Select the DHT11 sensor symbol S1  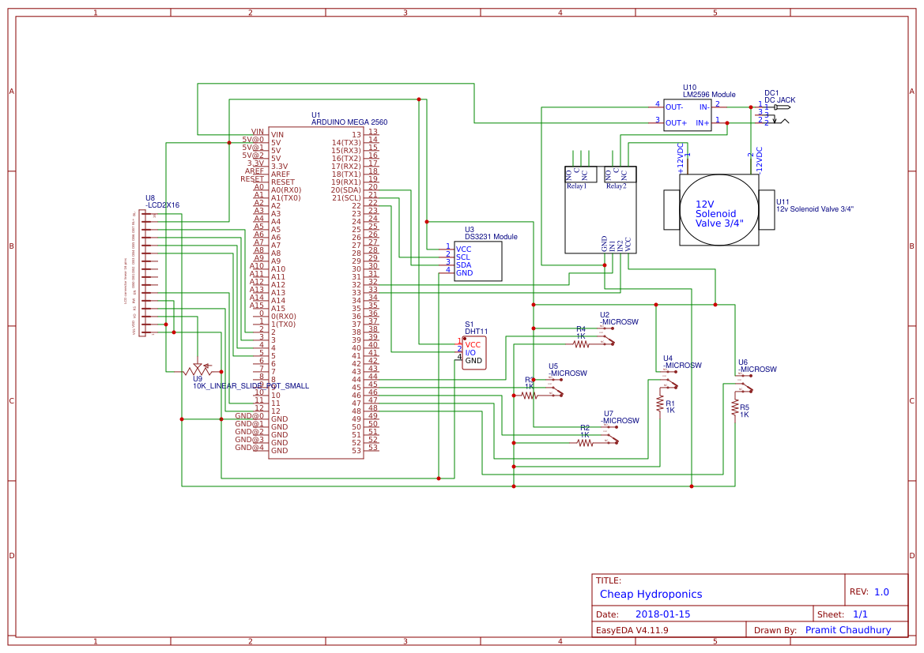473,351
